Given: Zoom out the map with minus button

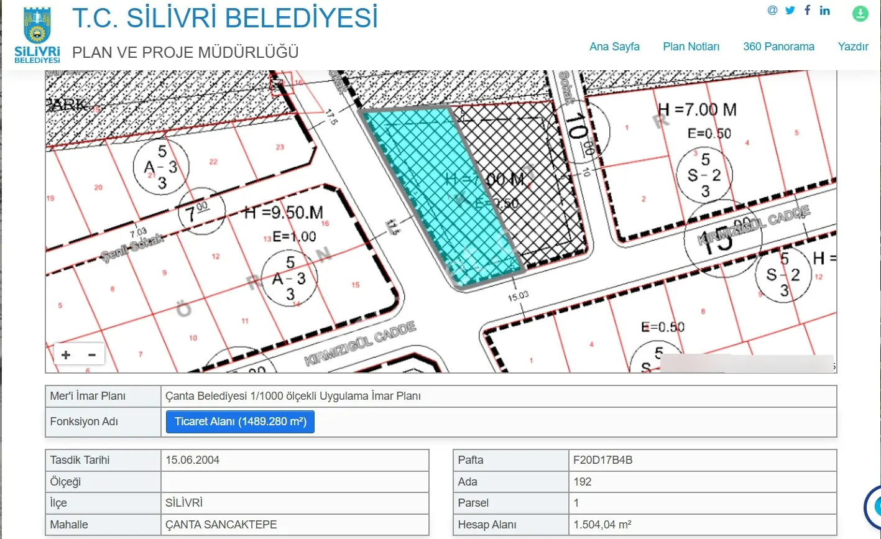Looking at the screenshot, I should tap(92, 355).
